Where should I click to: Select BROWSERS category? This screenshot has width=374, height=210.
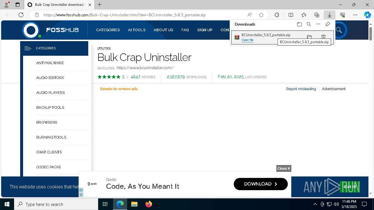click(47, 123)
